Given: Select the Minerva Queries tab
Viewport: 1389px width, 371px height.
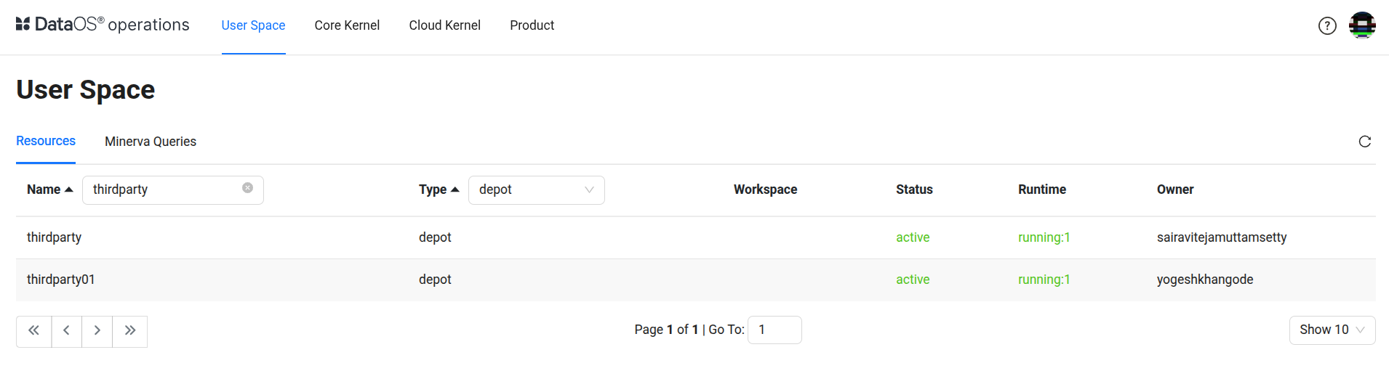Looking at the screenshot, I should pyautogui.click(x=151, y=142).
